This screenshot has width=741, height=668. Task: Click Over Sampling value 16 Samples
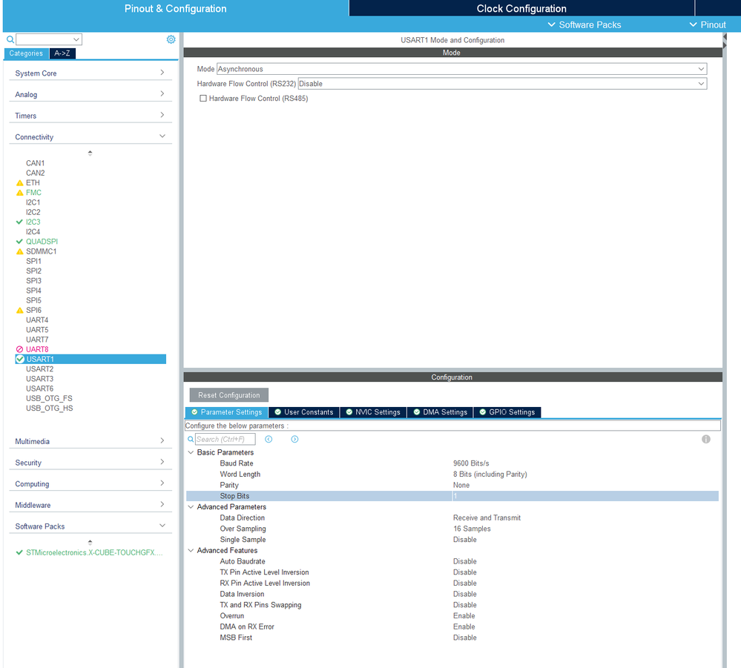(x=472, y=529)
